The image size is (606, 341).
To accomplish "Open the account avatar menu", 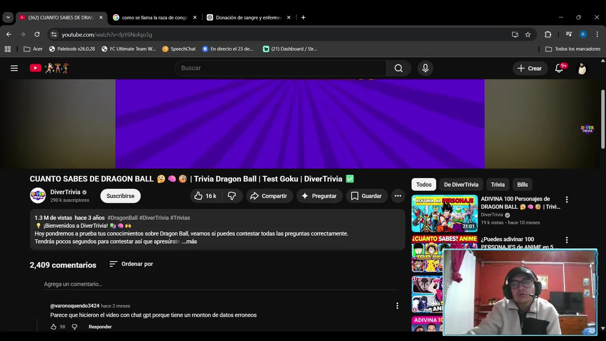I will [x=582, y=68].
